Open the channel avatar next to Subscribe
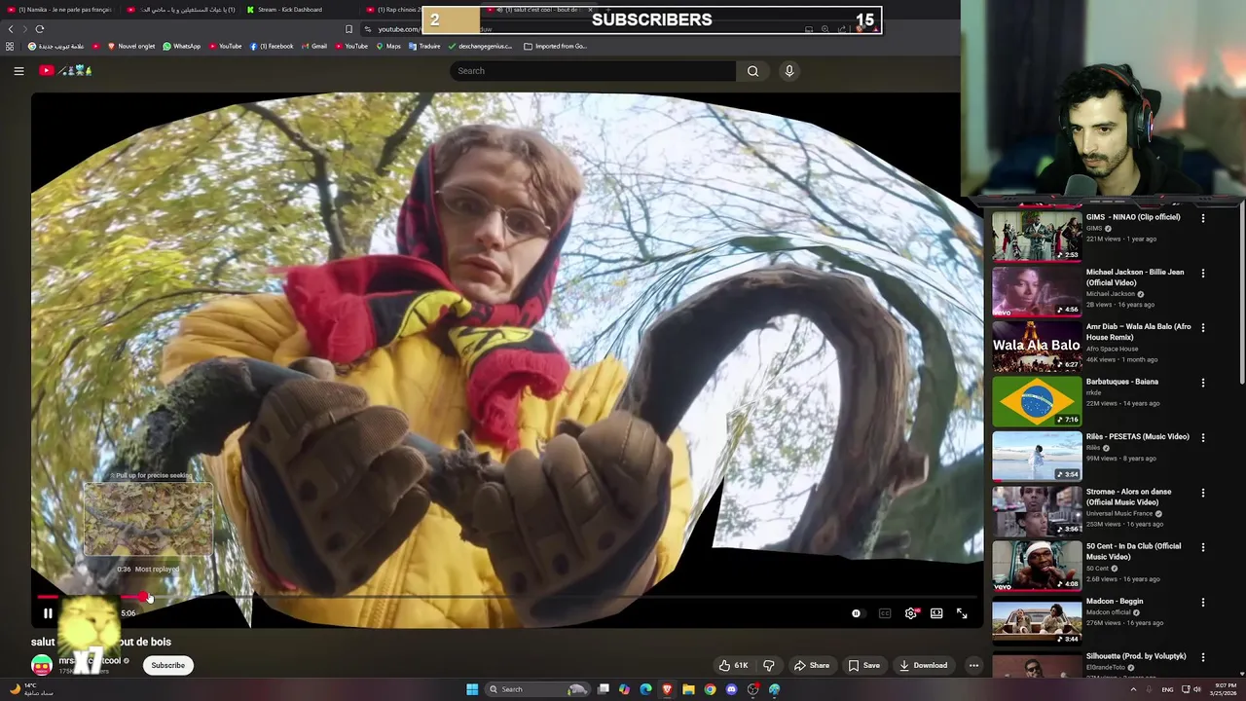The image size is (1246, 701). pos(42,665)
